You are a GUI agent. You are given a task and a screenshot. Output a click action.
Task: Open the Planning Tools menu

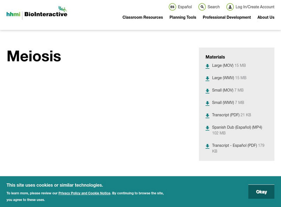click(x=182, y=17)
